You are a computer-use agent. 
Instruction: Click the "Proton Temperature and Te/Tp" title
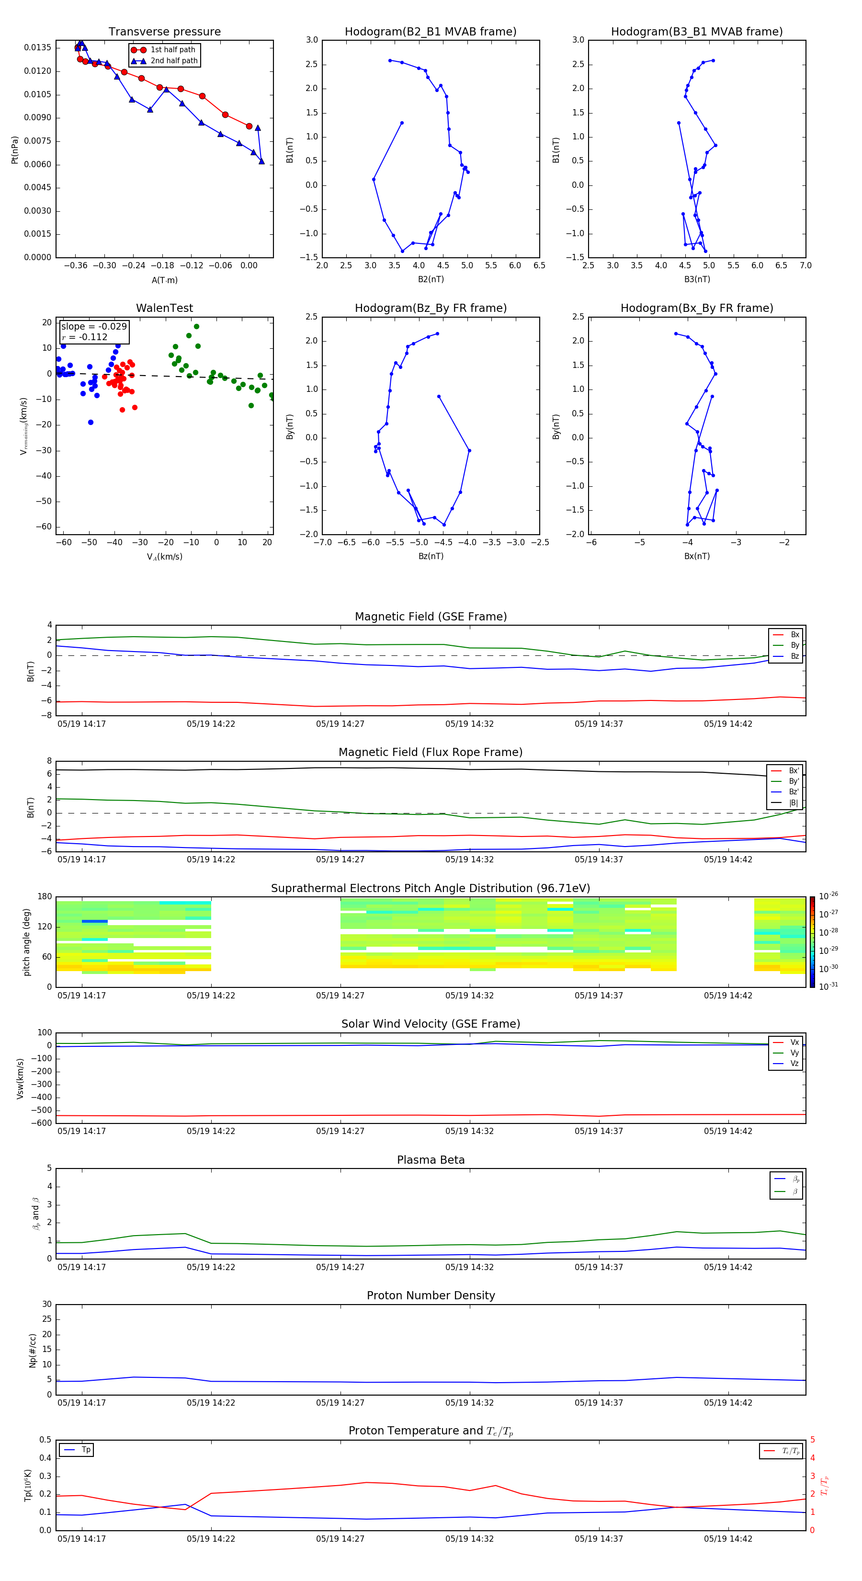431,1431
